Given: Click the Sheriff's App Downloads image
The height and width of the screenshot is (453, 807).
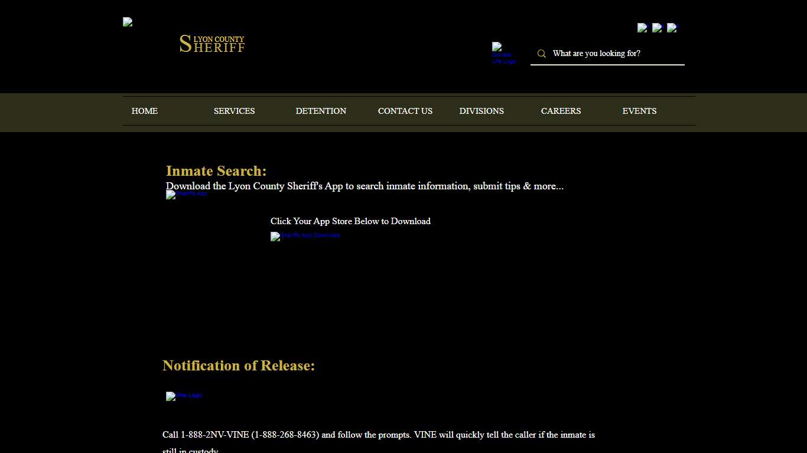Looking at the screenshot, I should tap(305, 237).
